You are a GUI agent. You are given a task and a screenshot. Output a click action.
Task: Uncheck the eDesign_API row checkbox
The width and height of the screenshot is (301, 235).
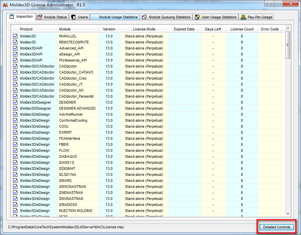15,54
